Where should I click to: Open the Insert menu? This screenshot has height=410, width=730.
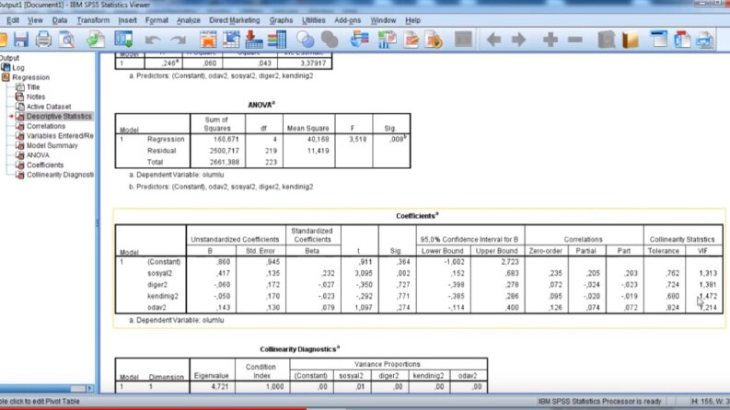point(127,20)
